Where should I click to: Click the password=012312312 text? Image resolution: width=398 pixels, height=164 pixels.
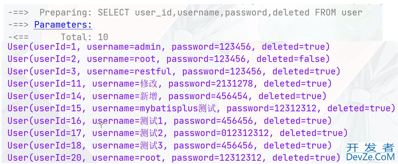(224, 133)
